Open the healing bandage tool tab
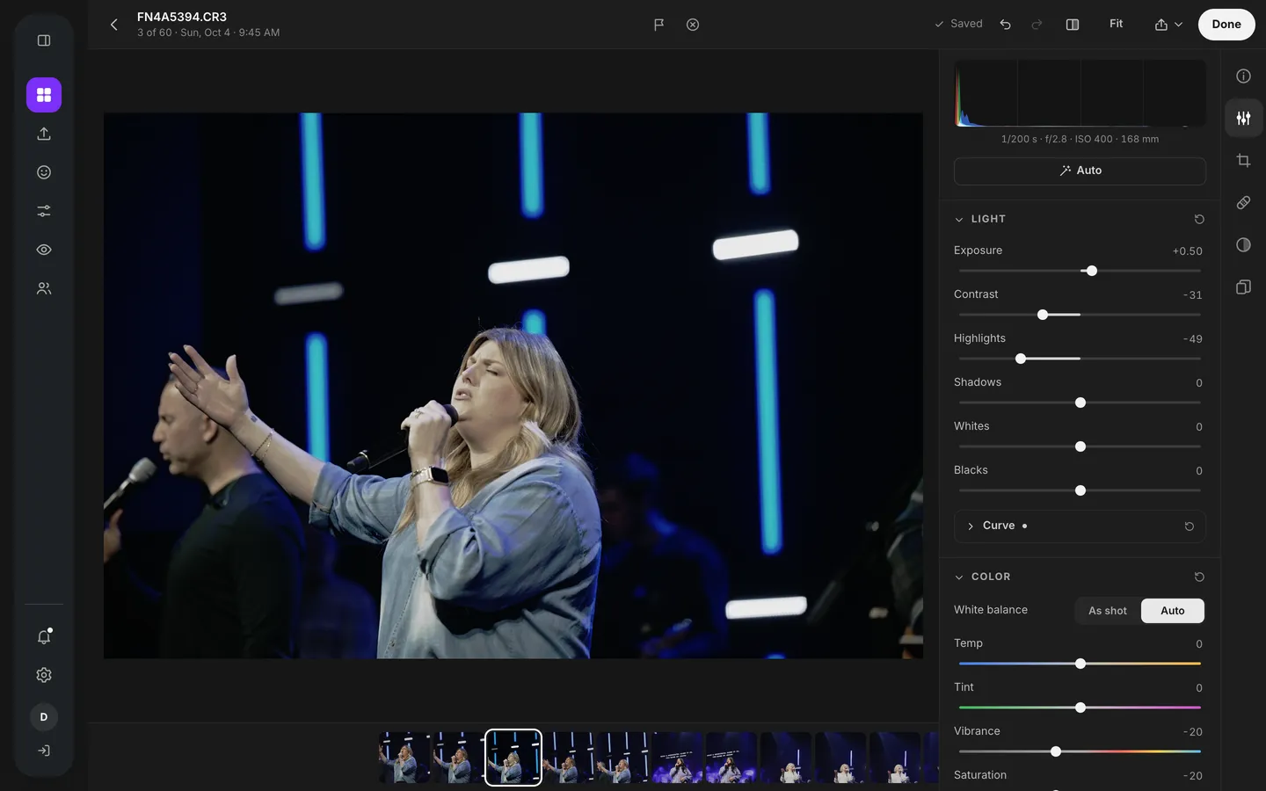 pos(1243,203)
